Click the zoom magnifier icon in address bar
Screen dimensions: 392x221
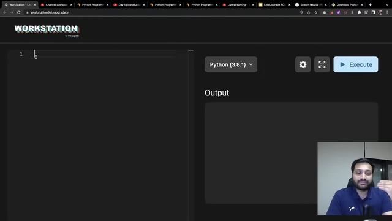[302, 12]
